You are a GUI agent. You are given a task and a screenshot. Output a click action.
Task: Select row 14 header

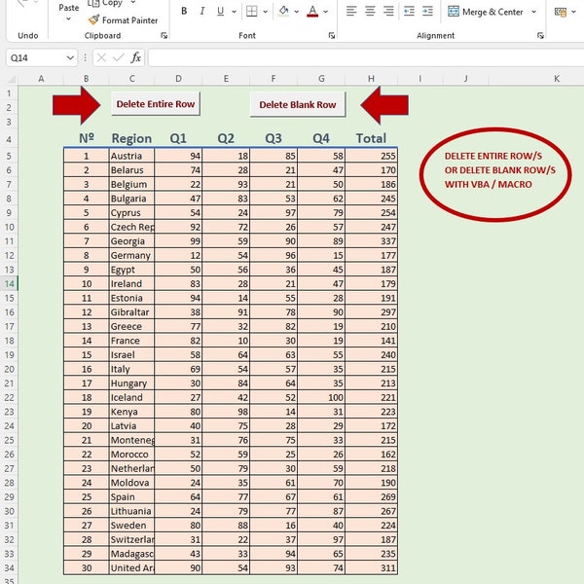click(x=10, y=284)
